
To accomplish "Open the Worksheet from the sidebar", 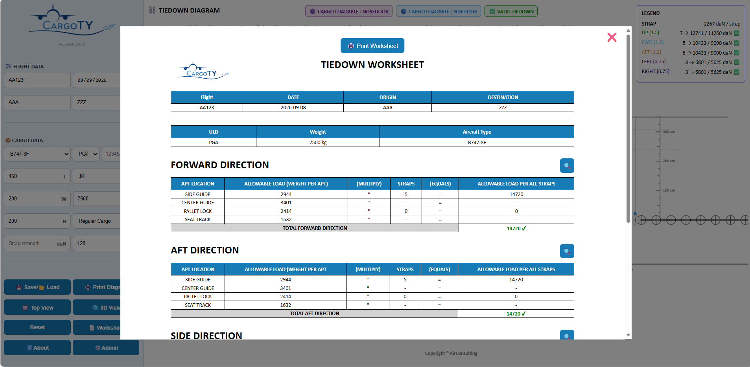I will 97,327.
